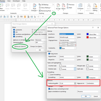This screenshot has height=101, width=101.
Task: Pick the Classic Red deletions color
Action: click(x=93, y=37)
